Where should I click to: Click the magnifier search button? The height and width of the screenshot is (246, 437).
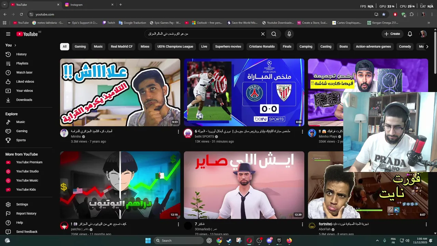274,34
